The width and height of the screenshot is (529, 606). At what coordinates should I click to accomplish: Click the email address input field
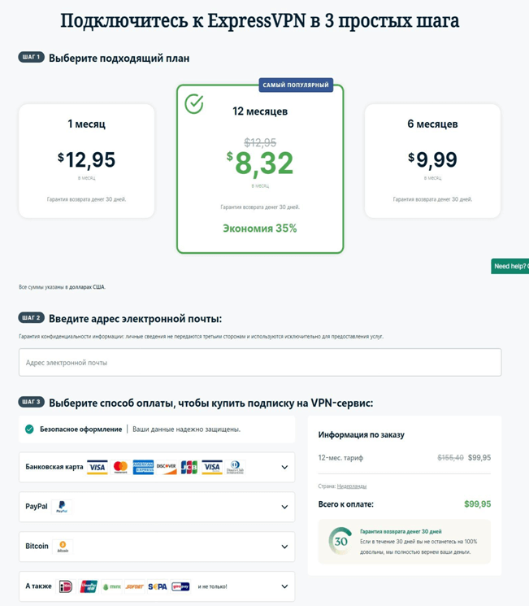(x=260, y=363)
